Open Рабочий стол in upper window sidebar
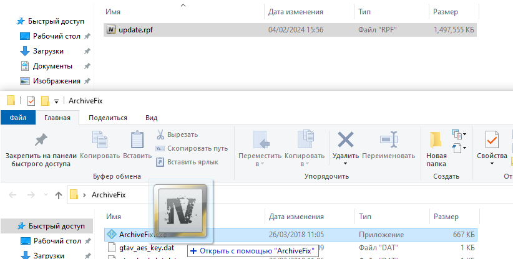Image resolution: width=513 pixels, height=259 pixels. pos(51,36)
